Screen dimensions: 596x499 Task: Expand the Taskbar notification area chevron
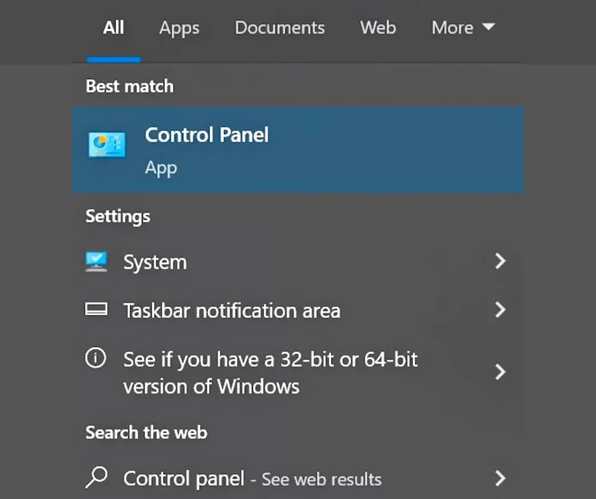(500, 310)
